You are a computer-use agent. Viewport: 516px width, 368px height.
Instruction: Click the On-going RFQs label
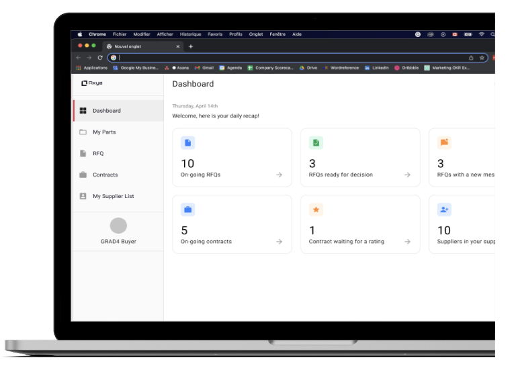pos(200,175)
